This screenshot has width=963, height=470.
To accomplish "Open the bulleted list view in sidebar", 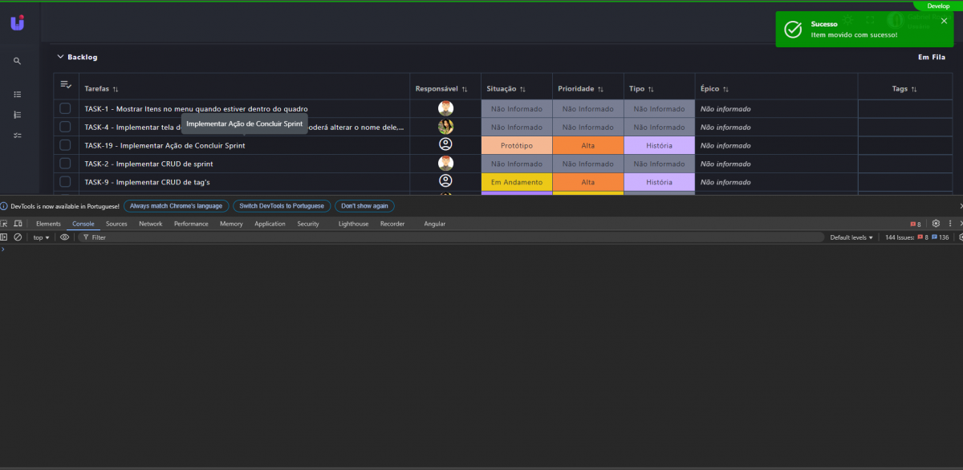I will click(x=17, y=94).
